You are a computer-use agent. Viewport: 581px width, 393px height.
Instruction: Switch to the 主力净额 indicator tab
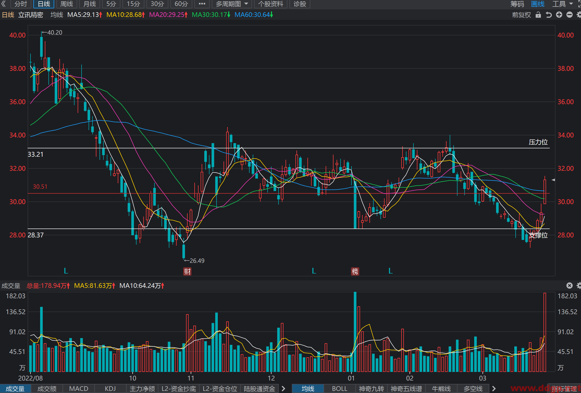click(x=142, y=389)
